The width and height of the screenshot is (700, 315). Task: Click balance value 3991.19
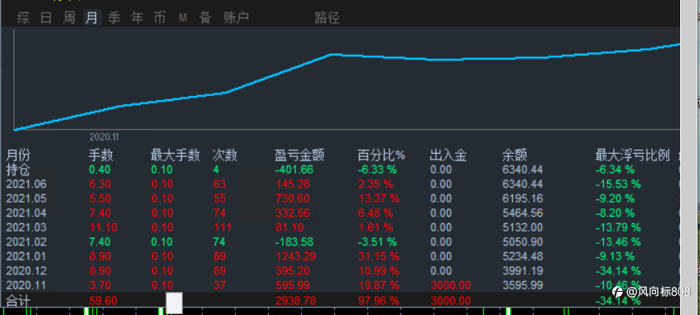pos(522,271)
